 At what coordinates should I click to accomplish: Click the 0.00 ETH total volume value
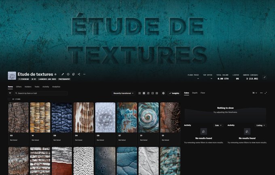tap(223, 79)
